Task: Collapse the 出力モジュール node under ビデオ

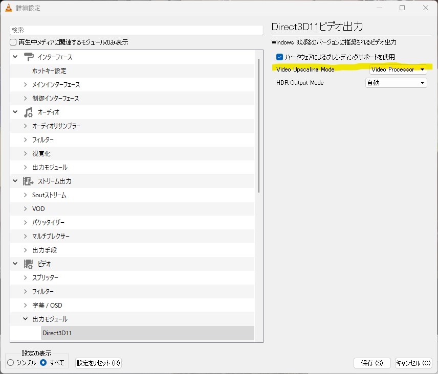Action: [x=26, y=318]
